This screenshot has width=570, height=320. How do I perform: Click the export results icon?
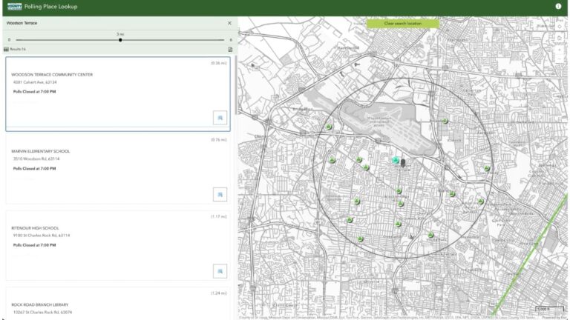click(x=230, y=49)
